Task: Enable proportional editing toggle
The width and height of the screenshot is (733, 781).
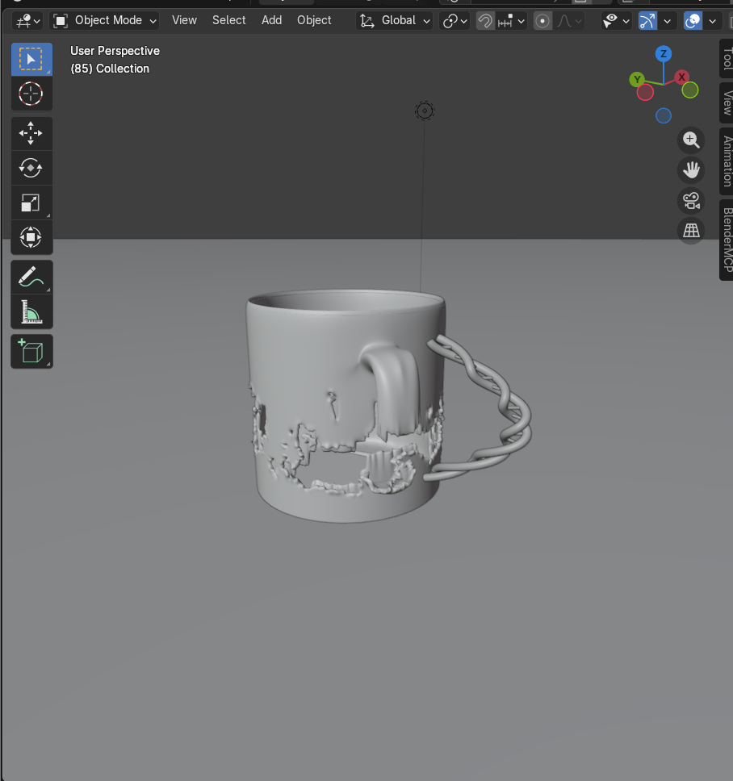Action: [542, 21]
